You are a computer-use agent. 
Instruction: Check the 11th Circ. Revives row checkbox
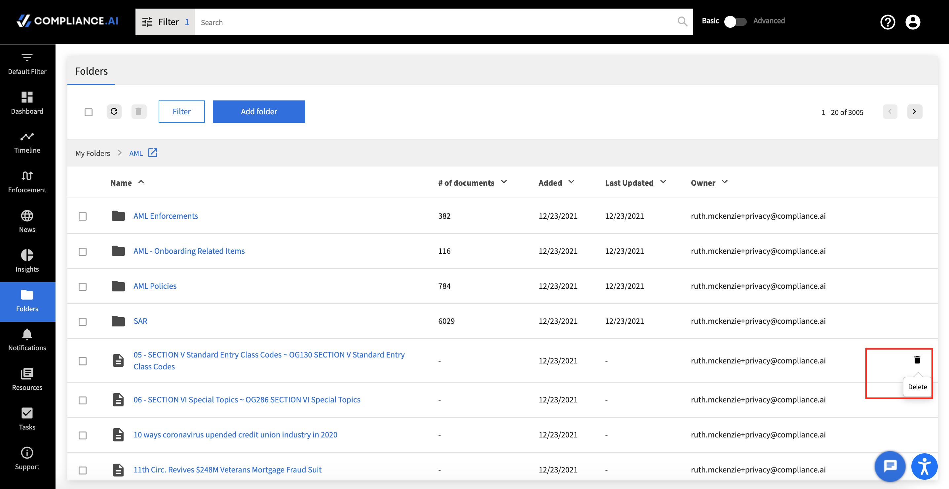(83, 470)
